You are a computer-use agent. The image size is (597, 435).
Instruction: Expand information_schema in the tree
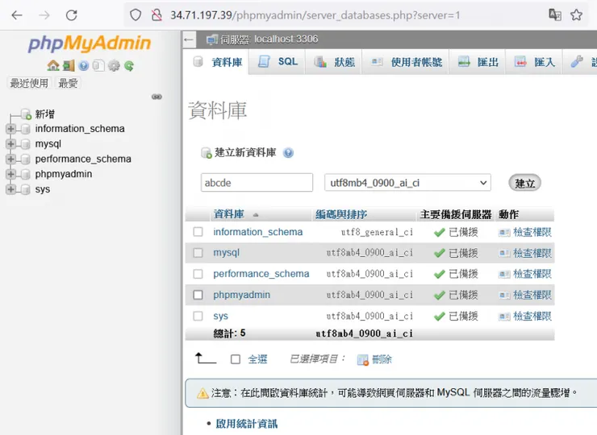10,129
